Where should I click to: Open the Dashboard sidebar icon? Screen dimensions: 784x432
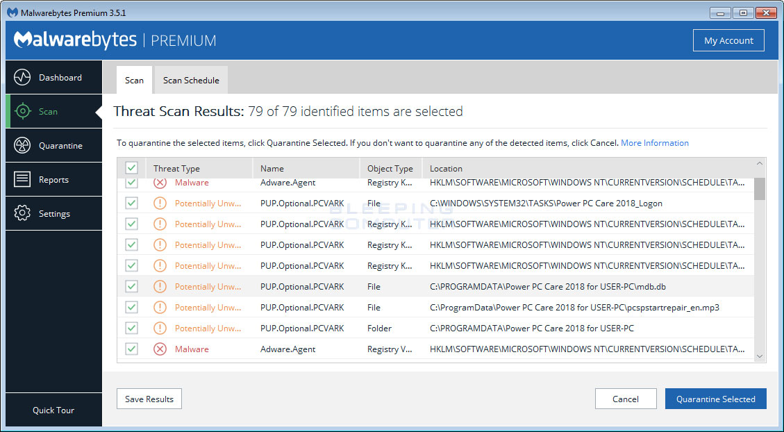point(22,78)
